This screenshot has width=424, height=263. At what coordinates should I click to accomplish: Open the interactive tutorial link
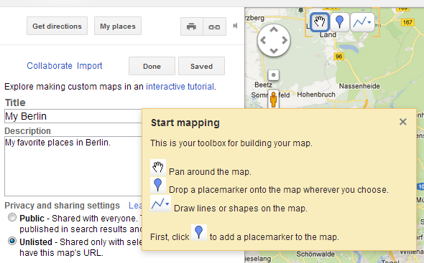pos(180,87)
